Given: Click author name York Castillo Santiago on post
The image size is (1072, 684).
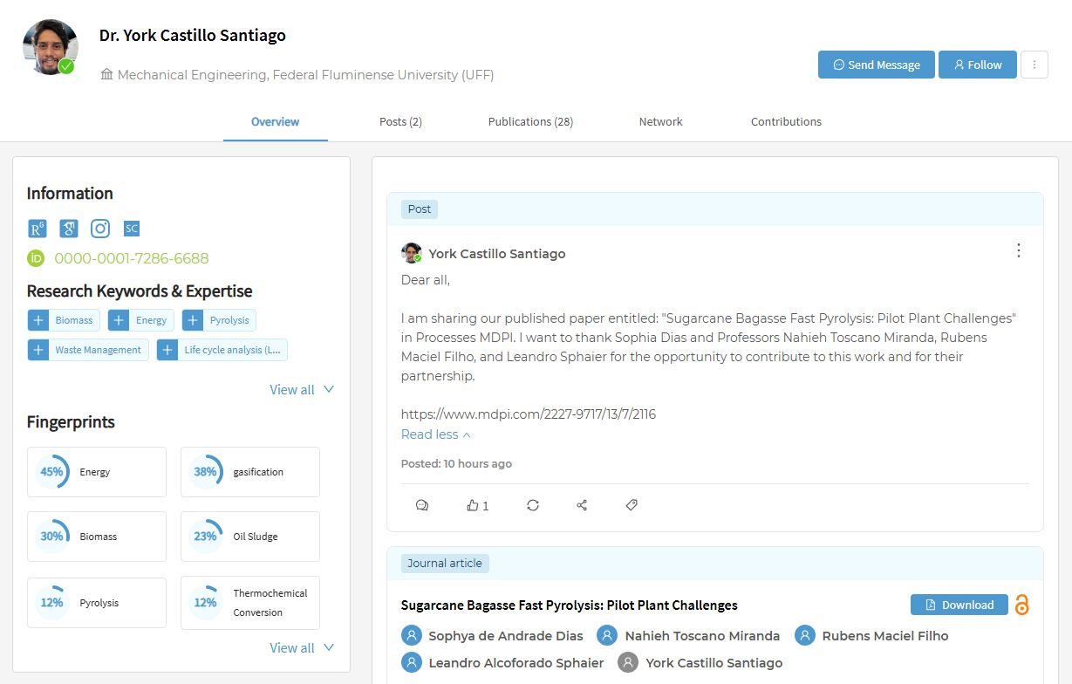Looking at the screenshot, I should tap(497, 254).
